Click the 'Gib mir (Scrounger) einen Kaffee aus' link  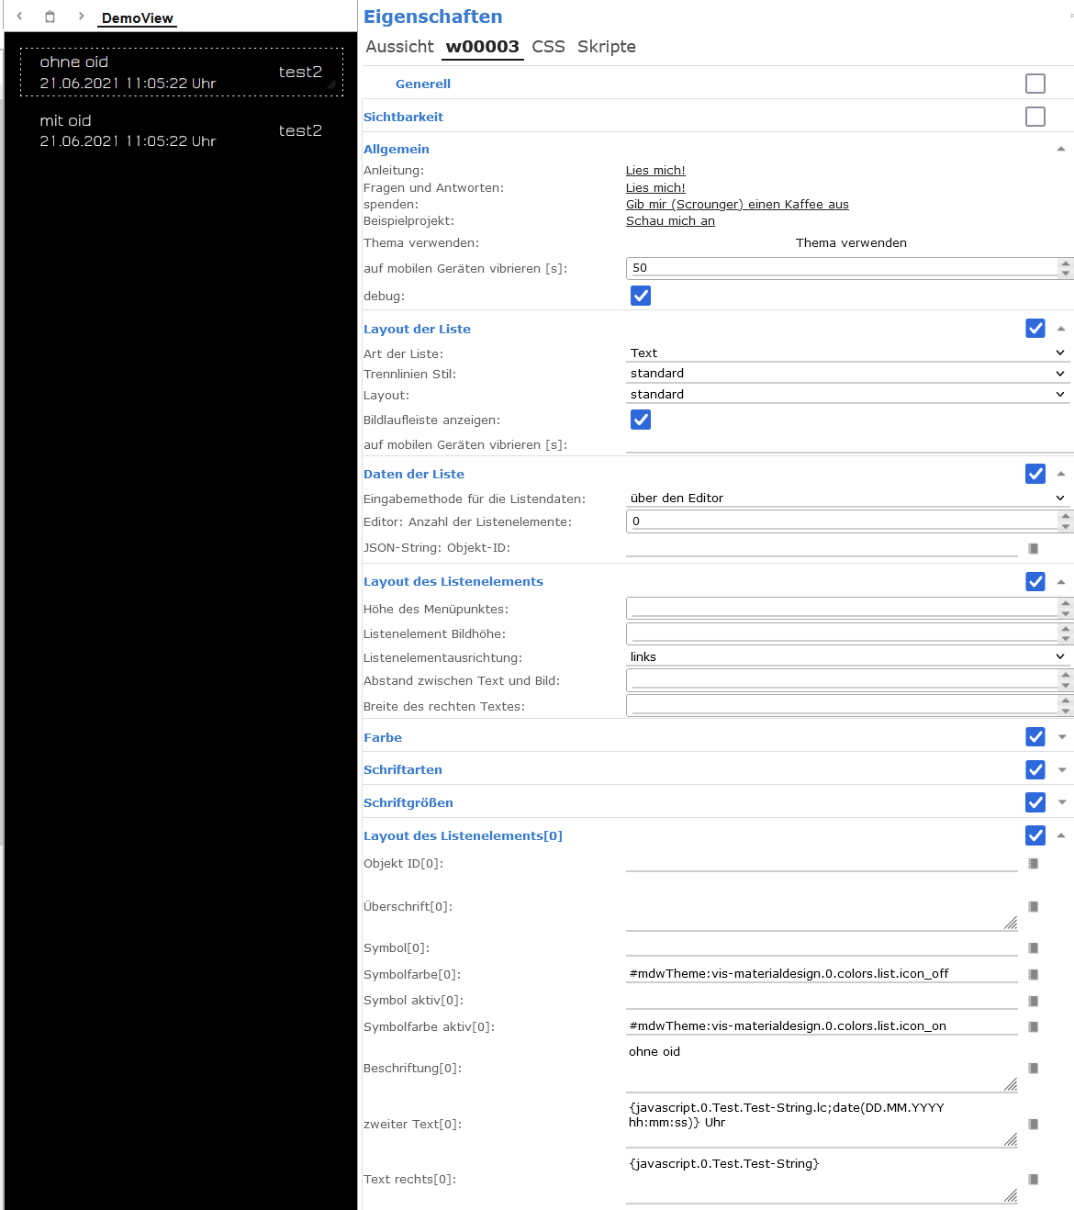[x=737, y=205]
